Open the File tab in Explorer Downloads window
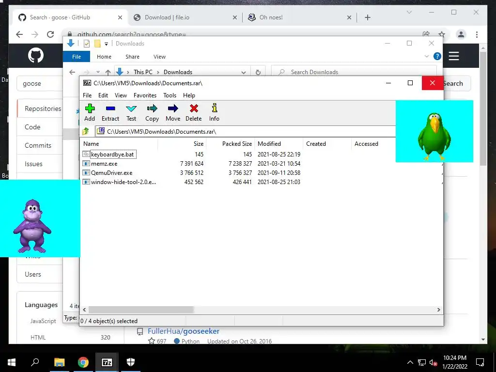The height and width of the screenshot is (372, 496). pyautogui.click(x=77, y=57)
